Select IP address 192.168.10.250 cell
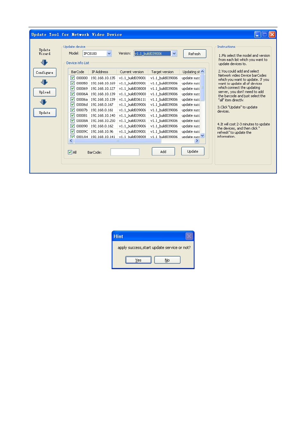The image size is (306, 433). 103,121
